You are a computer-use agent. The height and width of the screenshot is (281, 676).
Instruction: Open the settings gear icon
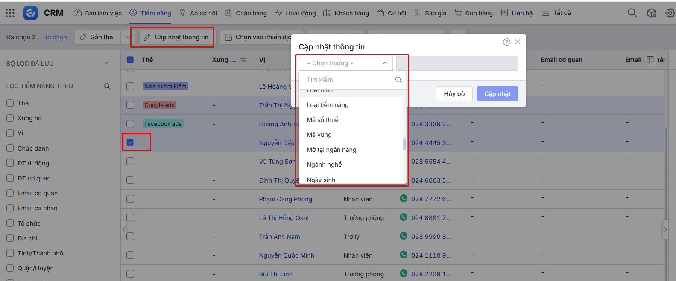coord(670,13)
